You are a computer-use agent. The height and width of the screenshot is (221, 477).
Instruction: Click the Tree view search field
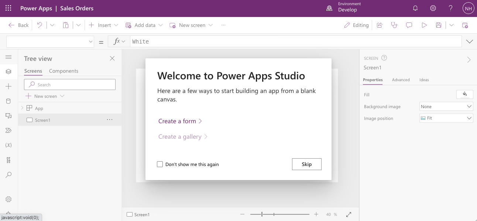pos(70,84)
